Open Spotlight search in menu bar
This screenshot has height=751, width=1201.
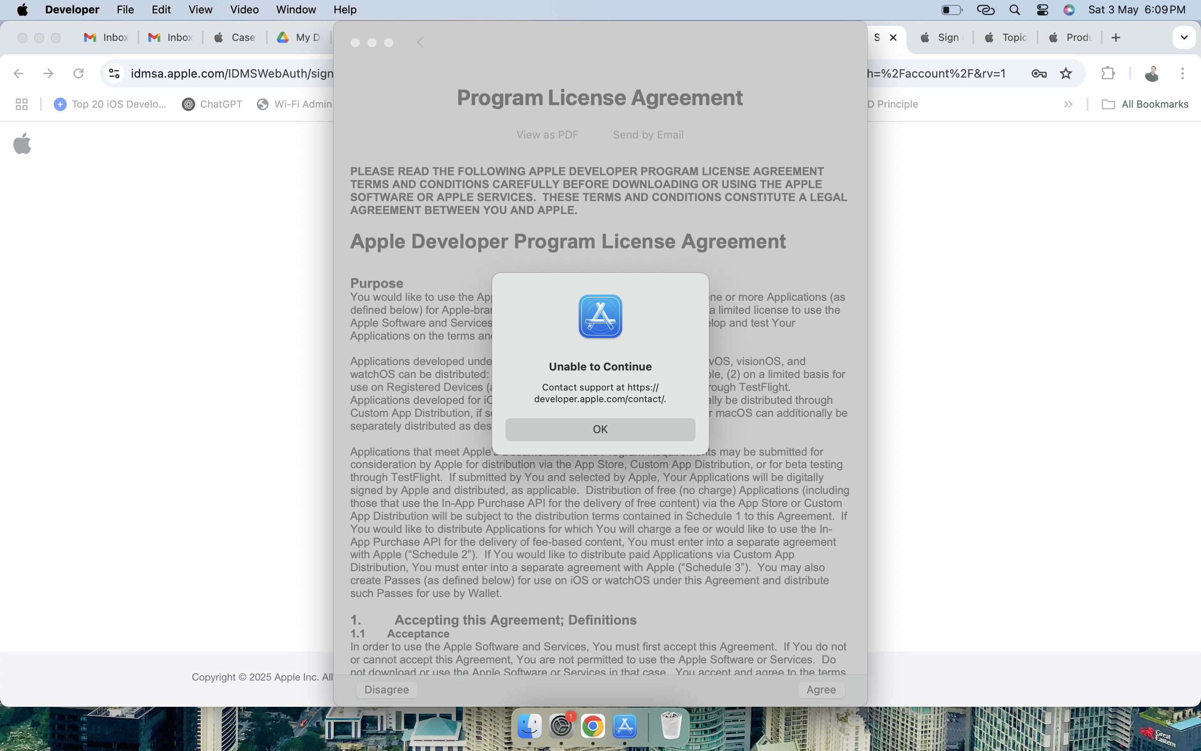click(x=1015, y=10)
